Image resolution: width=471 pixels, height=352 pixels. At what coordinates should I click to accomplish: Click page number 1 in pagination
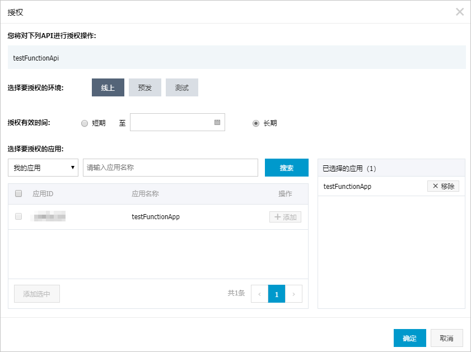tap(277, 294)
